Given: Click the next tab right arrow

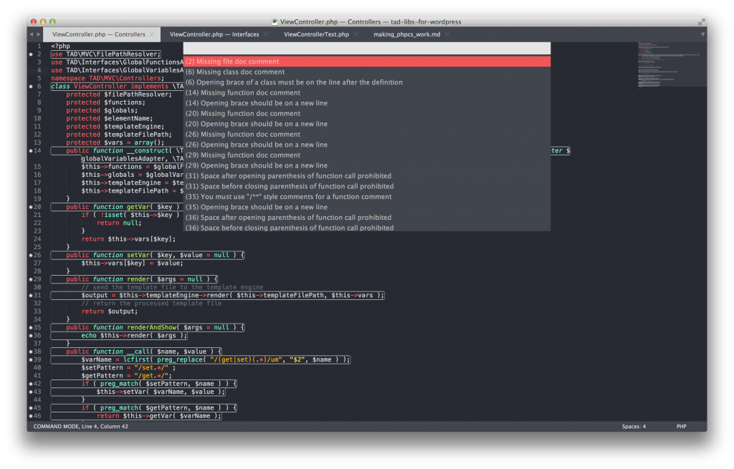Looking at the screenshot, I should (x=39, y=34).
